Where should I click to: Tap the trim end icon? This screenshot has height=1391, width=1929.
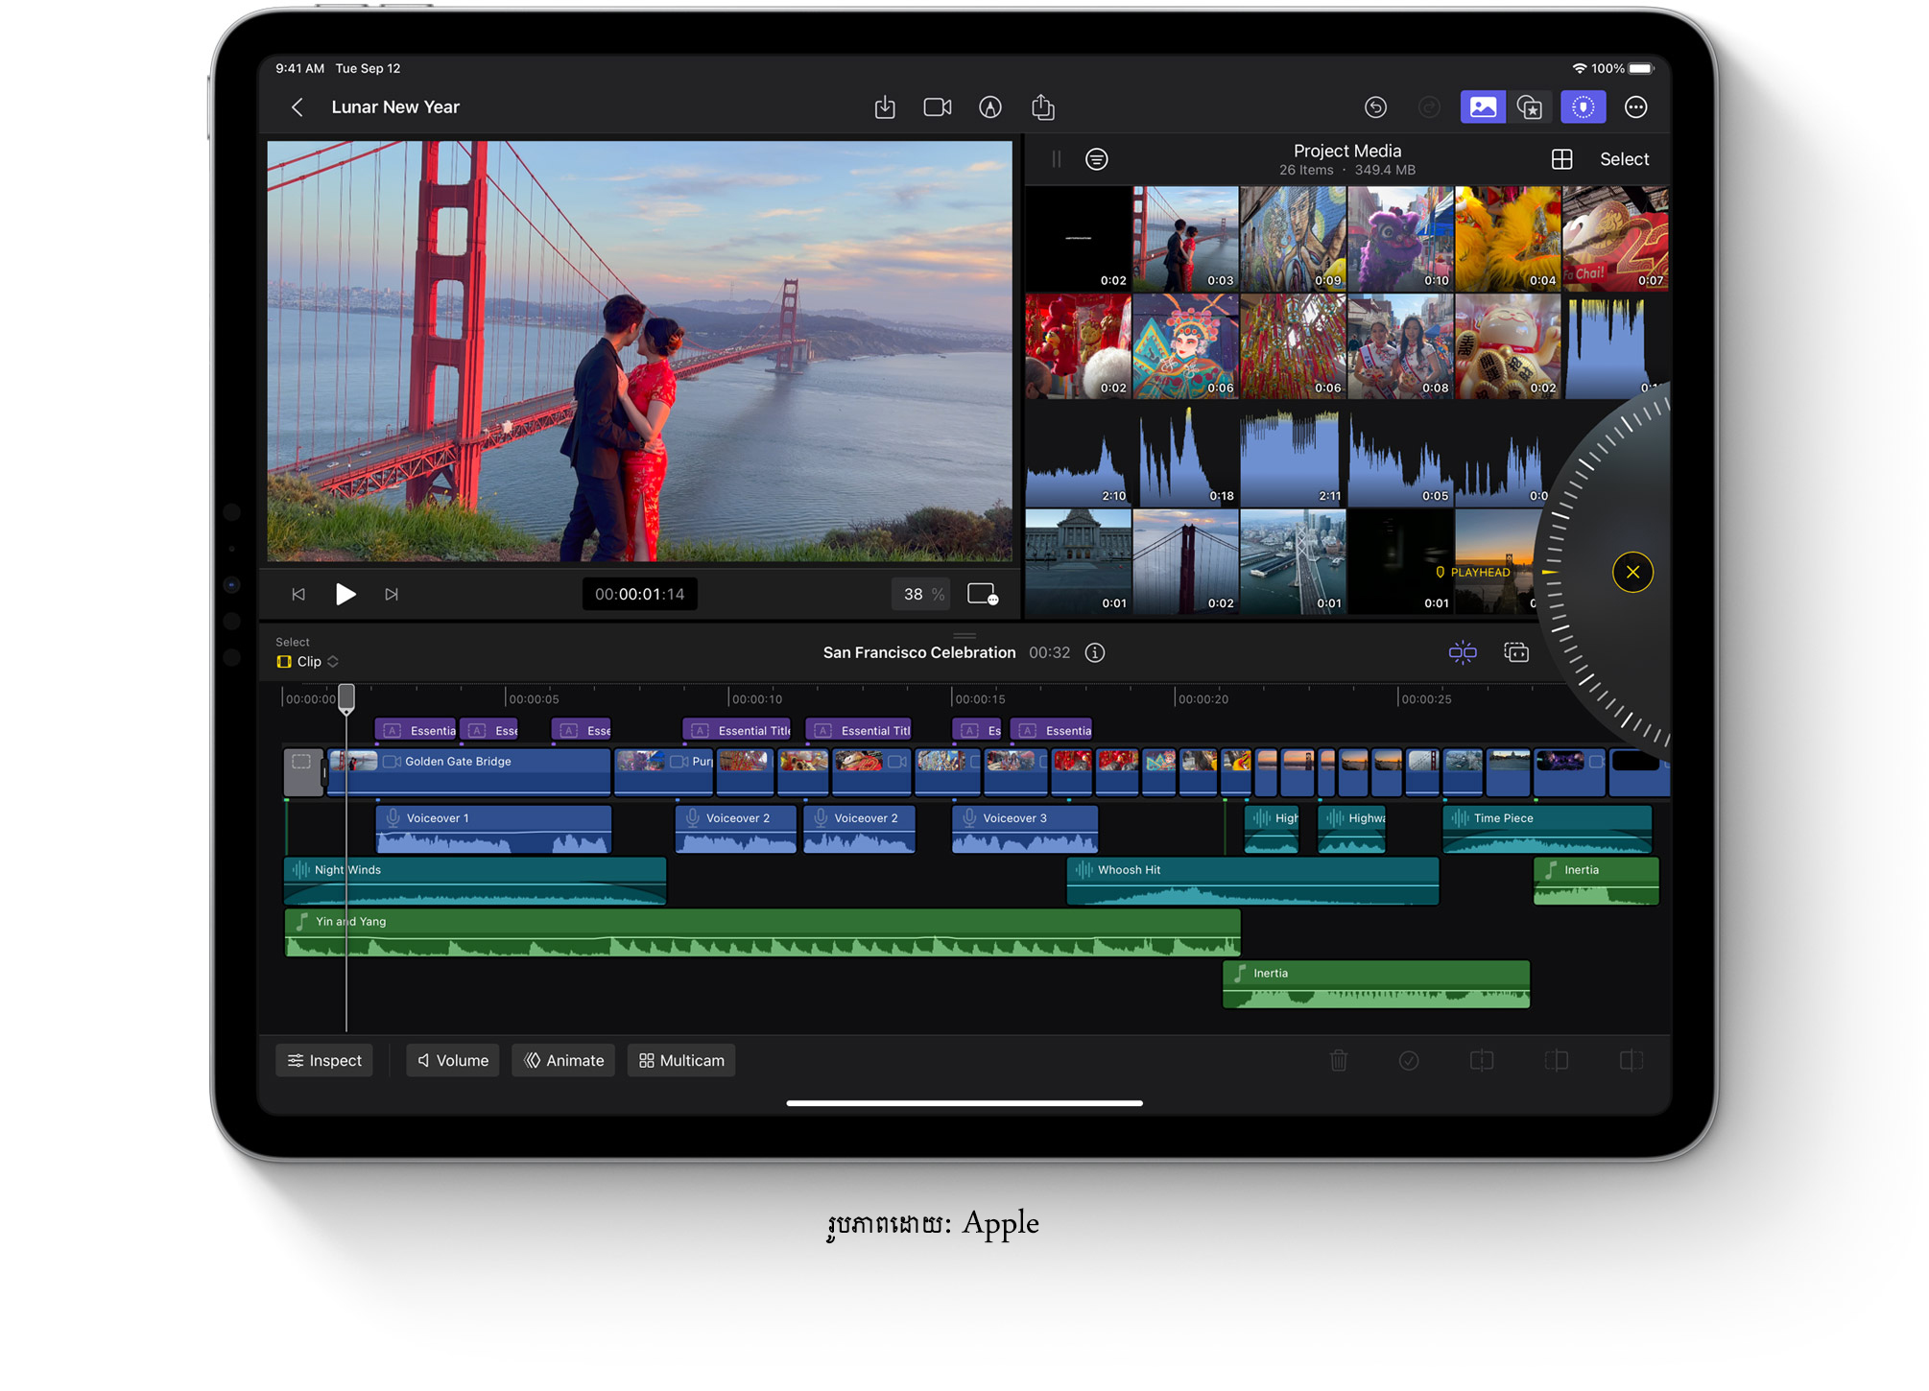coord(1631,1061)
